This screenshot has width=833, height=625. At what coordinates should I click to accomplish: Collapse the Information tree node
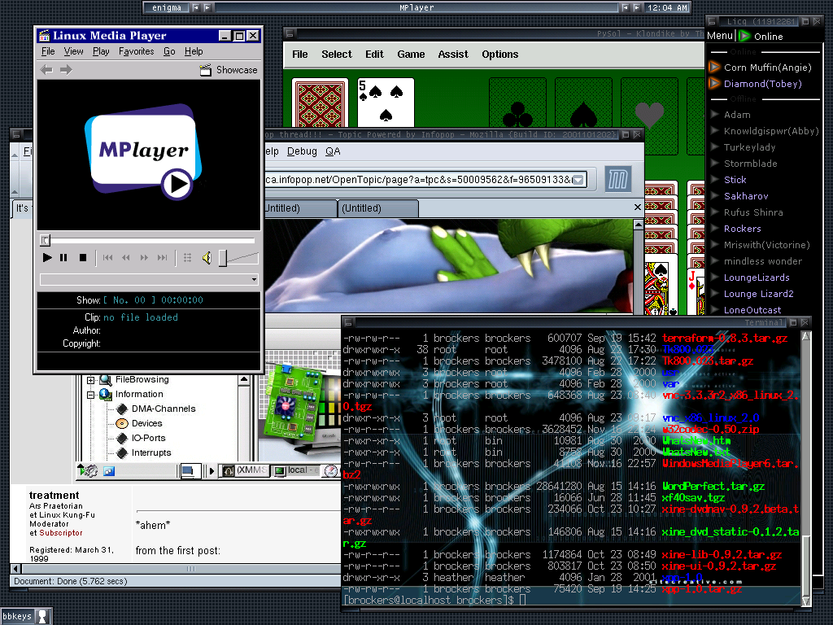point(91,395)
